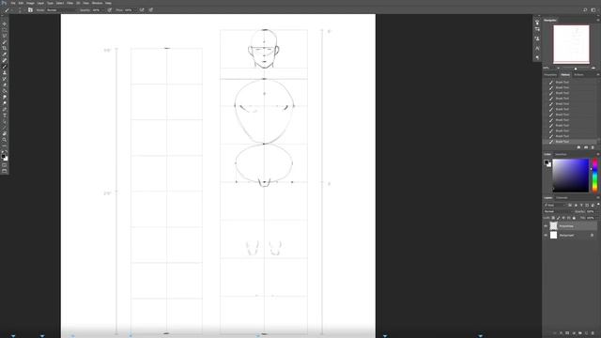Toggle airbrush mode in options bar

(142, 10)
